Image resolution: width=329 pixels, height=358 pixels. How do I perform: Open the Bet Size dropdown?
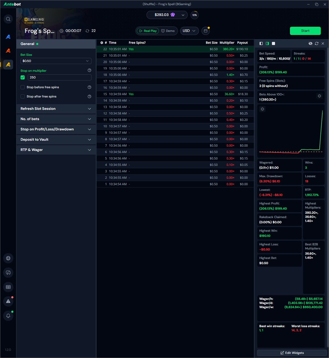tap(56, 61)
